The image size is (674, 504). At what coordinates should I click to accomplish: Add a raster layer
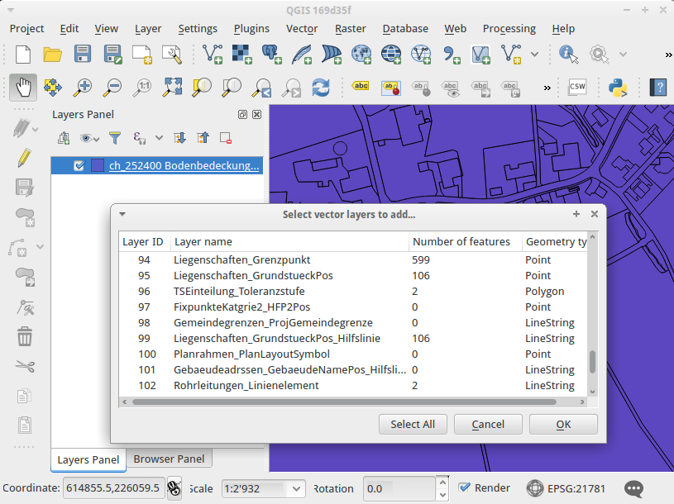click(242, 54)
